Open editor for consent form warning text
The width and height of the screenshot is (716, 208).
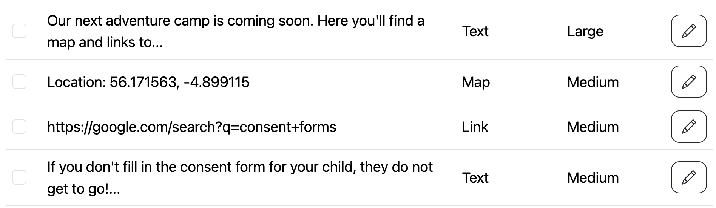pyautogui.click(x=688, y=177)
